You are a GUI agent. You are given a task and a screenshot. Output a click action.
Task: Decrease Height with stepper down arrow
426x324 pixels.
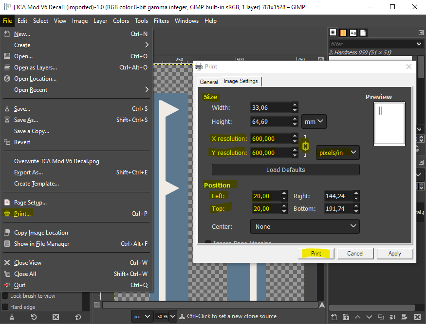point(295,124)
